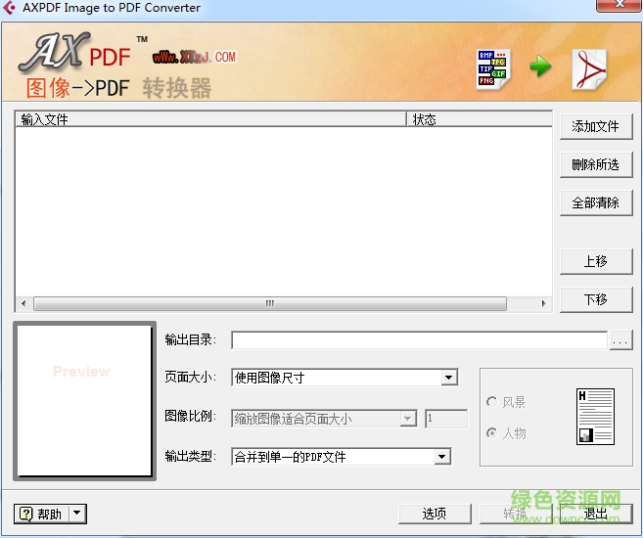Click the 输出目录 output directory field

coord(419,340)
